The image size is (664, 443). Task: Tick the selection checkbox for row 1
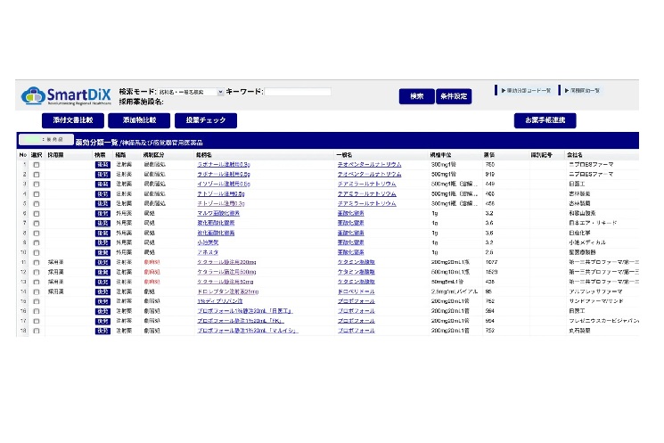click(x=37, y=165)
